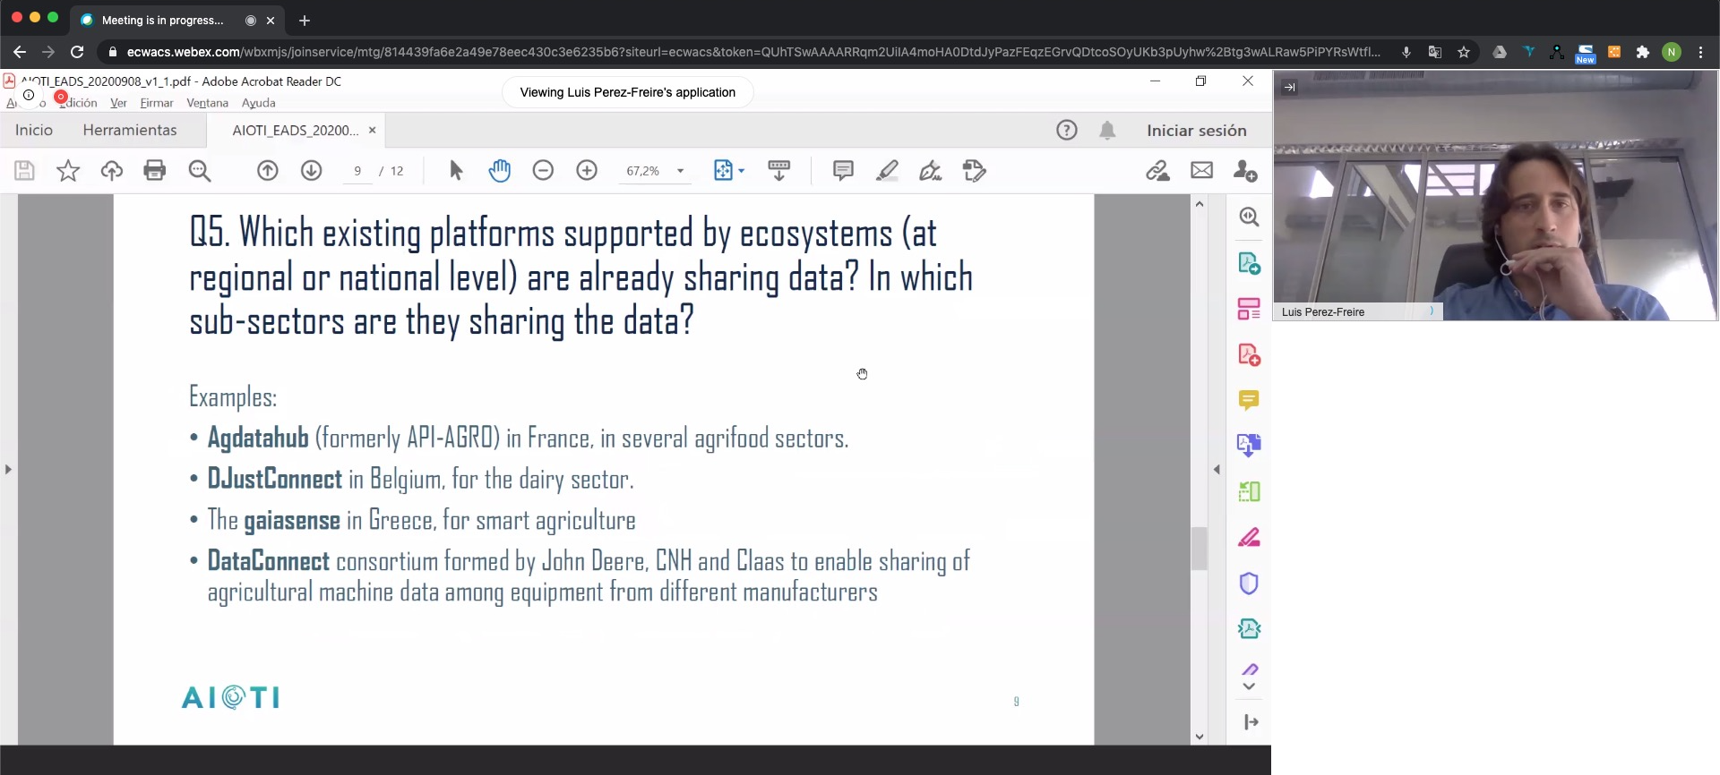Open the Organize pages tool in right panel
This screenshot has width=1720, height=775.
[x=1249, y=309]
